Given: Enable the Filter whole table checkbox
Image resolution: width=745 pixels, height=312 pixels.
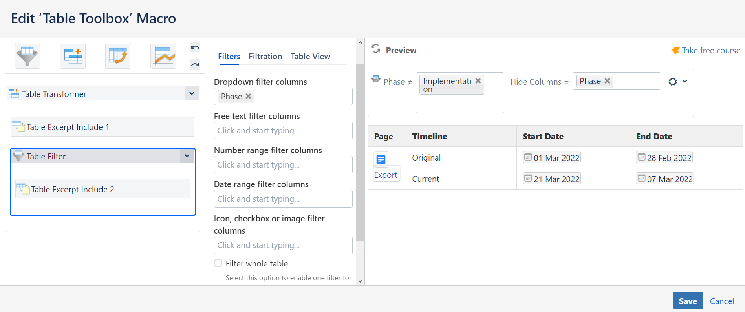Looking at the screenshot, I should tap(218, 263).
